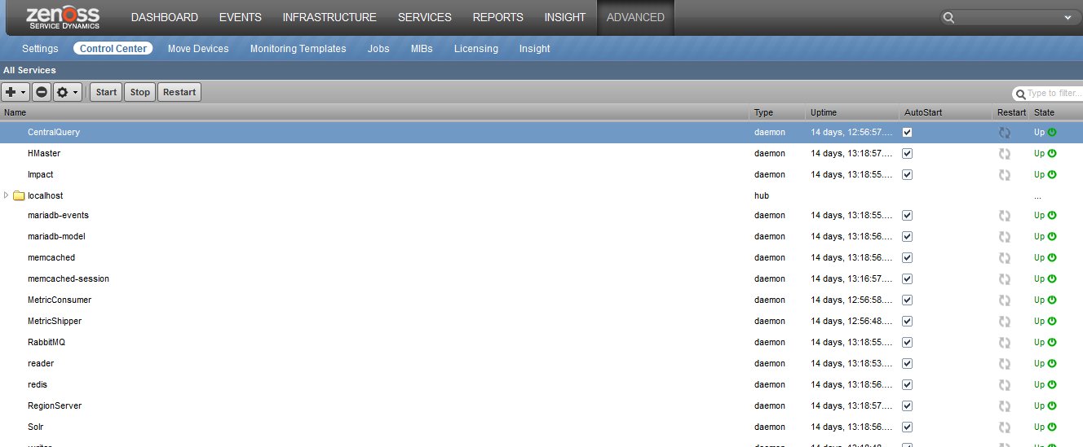The height and width of the screenshot is (447, 1083).
Task: Click the green power icon for Impact
Action: point(1052,174)
